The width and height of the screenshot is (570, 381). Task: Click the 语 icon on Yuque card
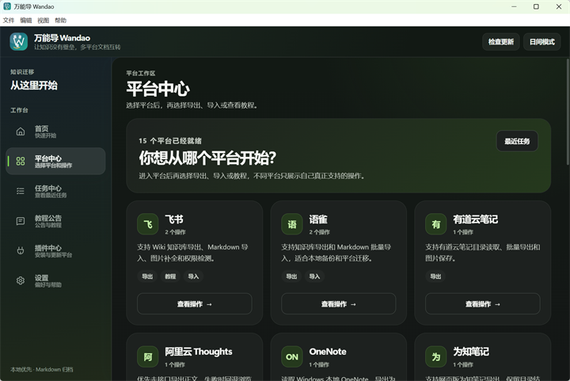[292, 224]
